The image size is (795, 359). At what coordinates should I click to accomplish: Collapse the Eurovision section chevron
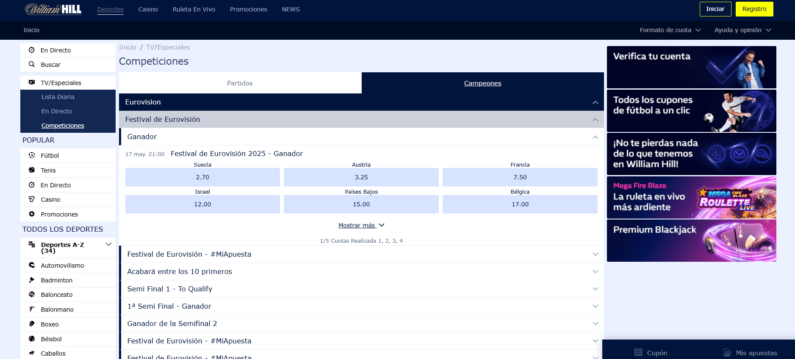pyautogui.click(x=595, y=102)
